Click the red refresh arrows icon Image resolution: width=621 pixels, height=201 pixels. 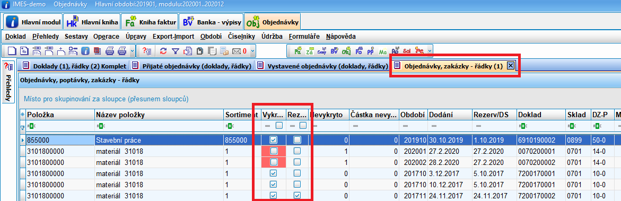163,51
